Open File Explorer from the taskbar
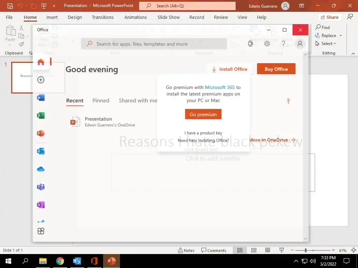358x268 pixels. (x=43, y=261)
